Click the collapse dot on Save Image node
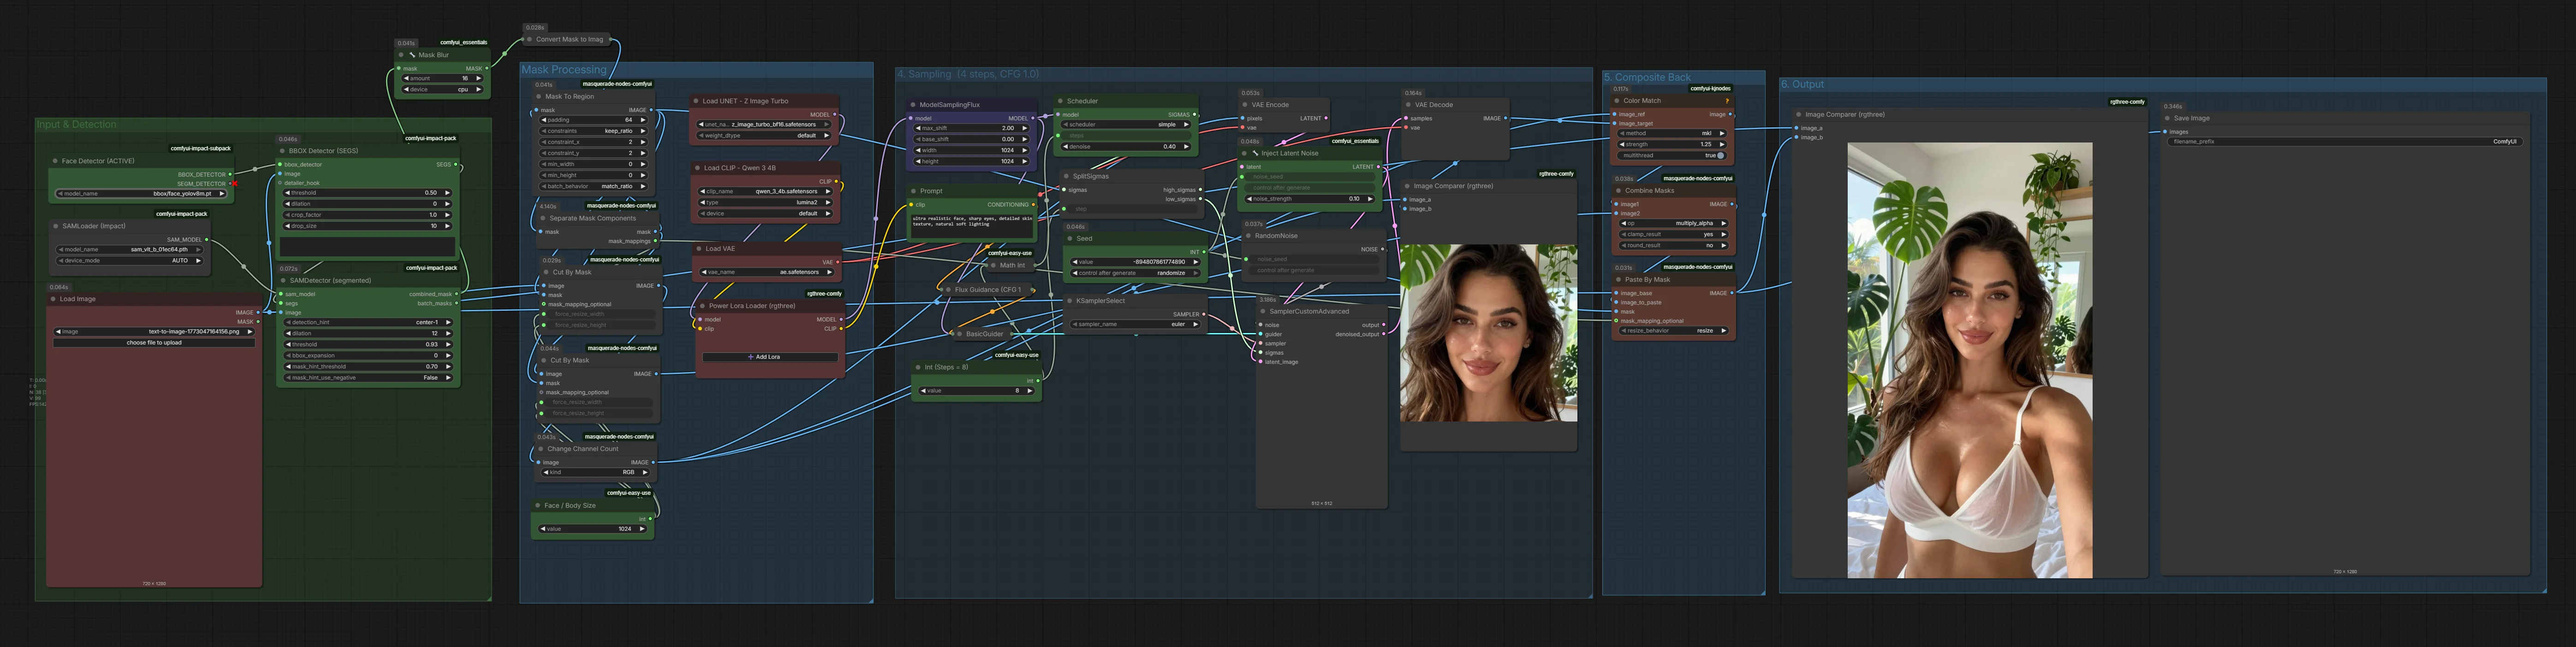This screenshot has height=647, width=2576. coord(2168,118)
